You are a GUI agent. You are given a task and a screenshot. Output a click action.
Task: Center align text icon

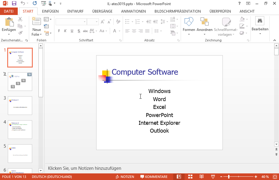point(134,31)
